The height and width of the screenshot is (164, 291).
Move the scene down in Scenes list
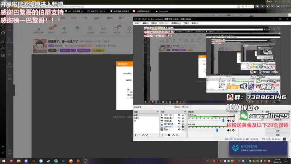pyautogui.click(x=147, y=135)
